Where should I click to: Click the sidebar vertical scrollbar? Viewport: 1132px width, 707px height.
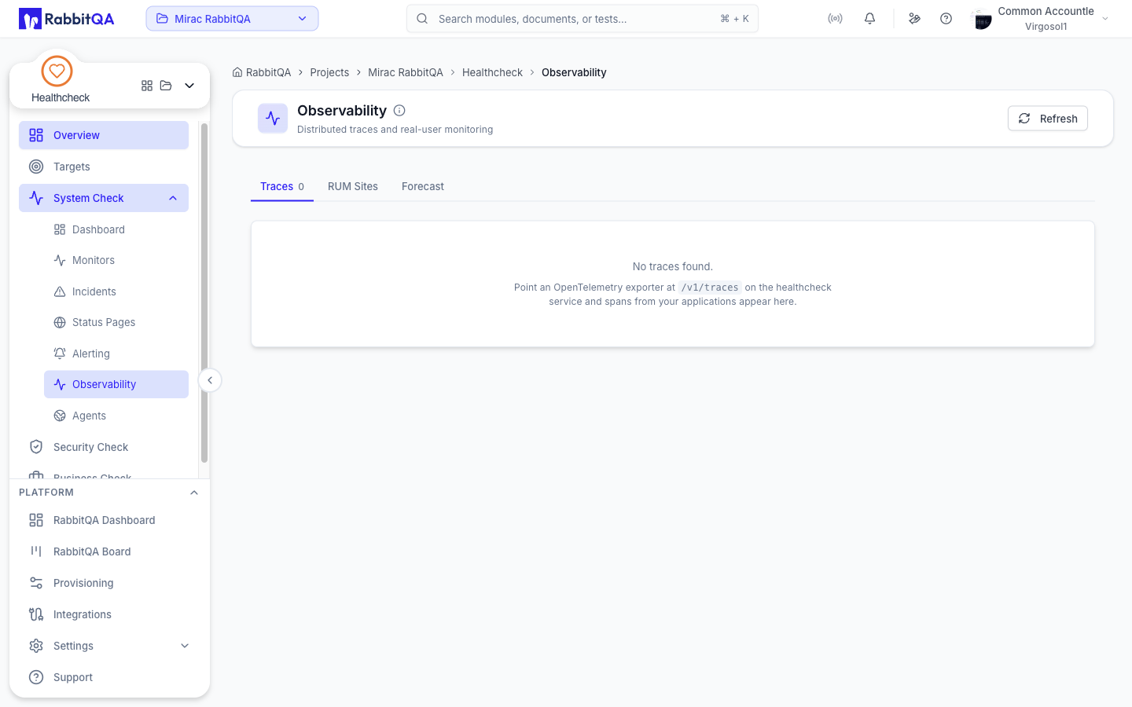(204, 292)
